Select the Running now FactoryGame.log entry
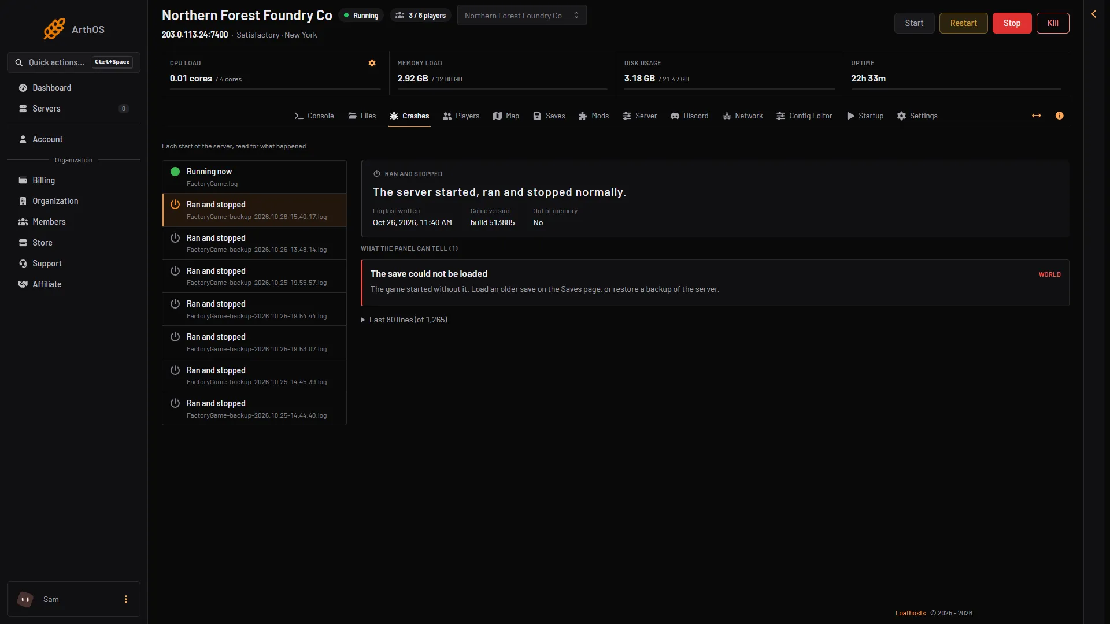The height and width of the screenshot is (624, 1110). pyautogui.click(x=254, y=177)
